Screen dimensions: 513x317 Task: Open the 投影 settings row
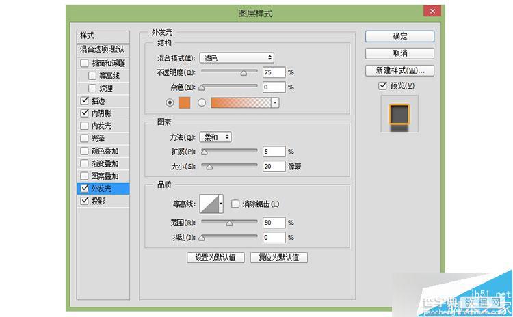click(x=103, y=201)
